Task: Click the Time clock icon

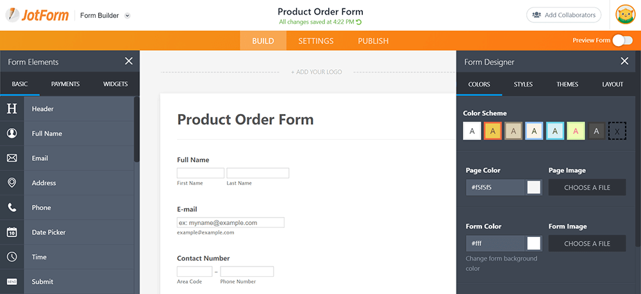Action: pyautogui.click(x=12, y=257)
